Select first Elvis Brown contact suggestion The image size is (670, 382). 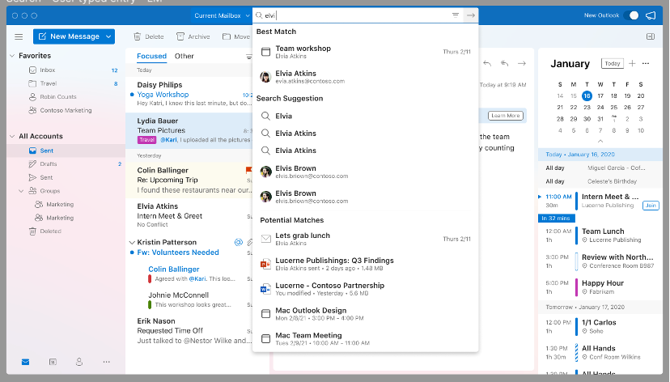click(365, 172)
